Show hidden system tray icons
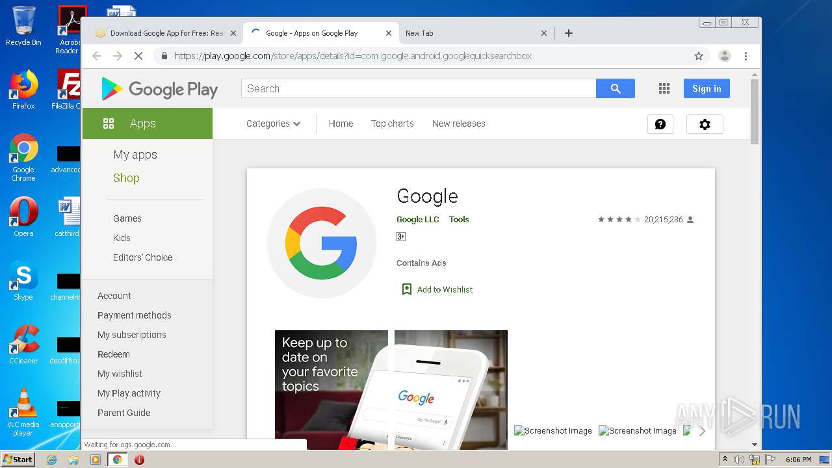Image resolution: width=832 pixels, height=468 pixels. pyautogui.click(x=725, y=460)
